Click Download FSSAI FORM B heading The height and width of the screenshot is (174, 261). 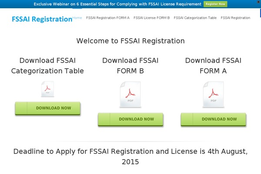pos(130,66)
